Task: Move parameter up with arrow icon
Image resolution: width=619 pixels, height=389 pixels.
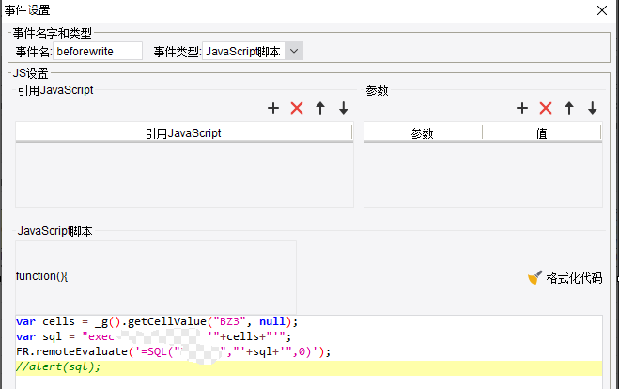Action: pos(569,108)
